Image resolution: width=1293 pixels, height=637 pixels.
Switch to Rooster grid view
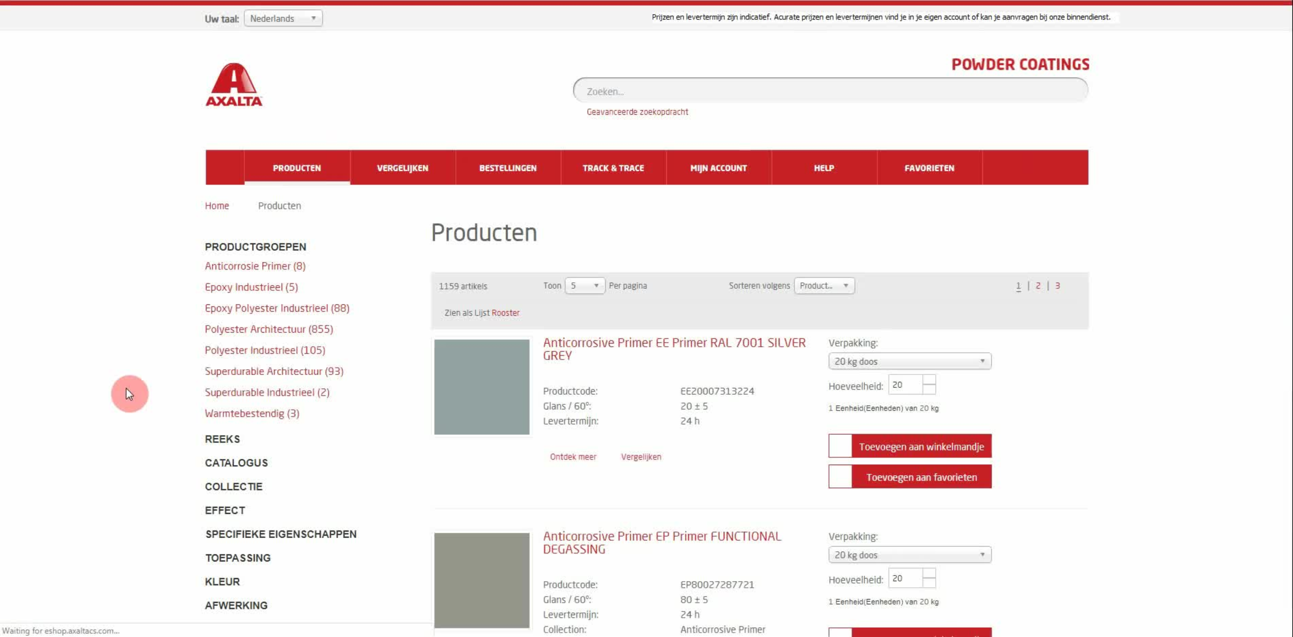click(505, 312)
